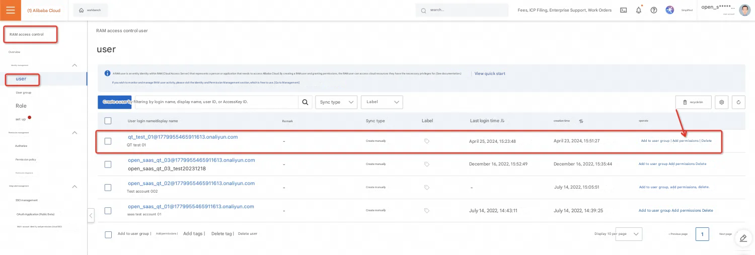
Task: Click the Alibaba Cloud logo text
Action: 44,10
